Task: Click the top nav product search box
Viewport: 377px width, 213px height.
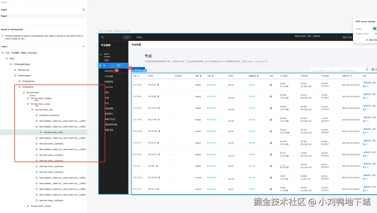Action: point(308,36)
